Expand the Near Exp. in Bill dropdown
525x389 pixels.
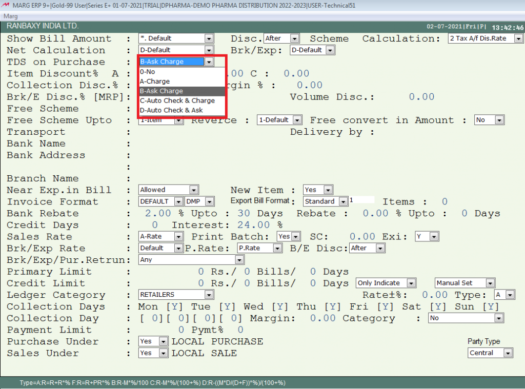tap(193, 190)
